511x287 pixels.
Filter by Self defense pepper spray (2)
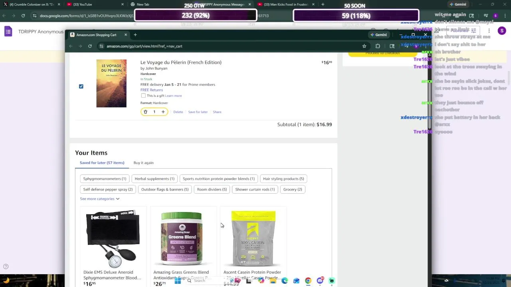[x=108, y=189]
